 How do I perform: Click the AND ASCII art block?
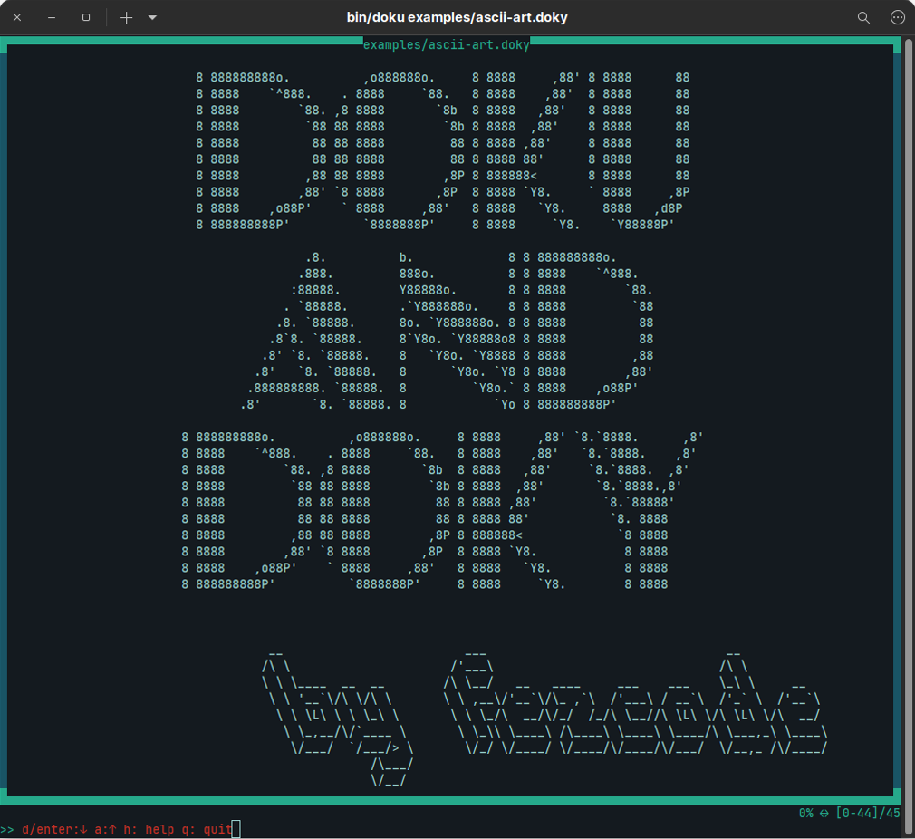click(435, 331)
